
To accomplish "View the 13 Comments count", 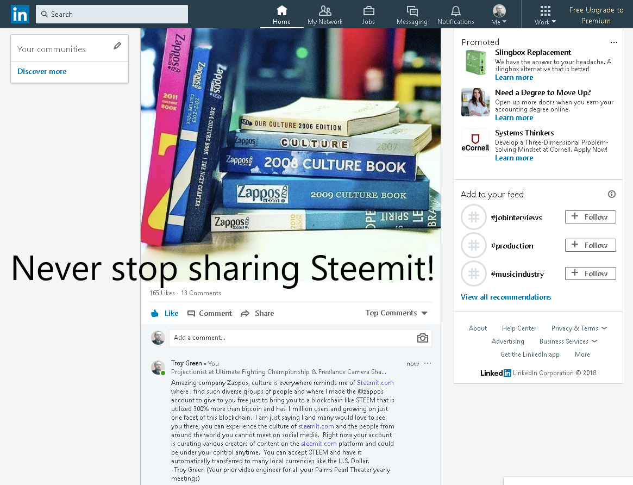I will coord(200,293).
